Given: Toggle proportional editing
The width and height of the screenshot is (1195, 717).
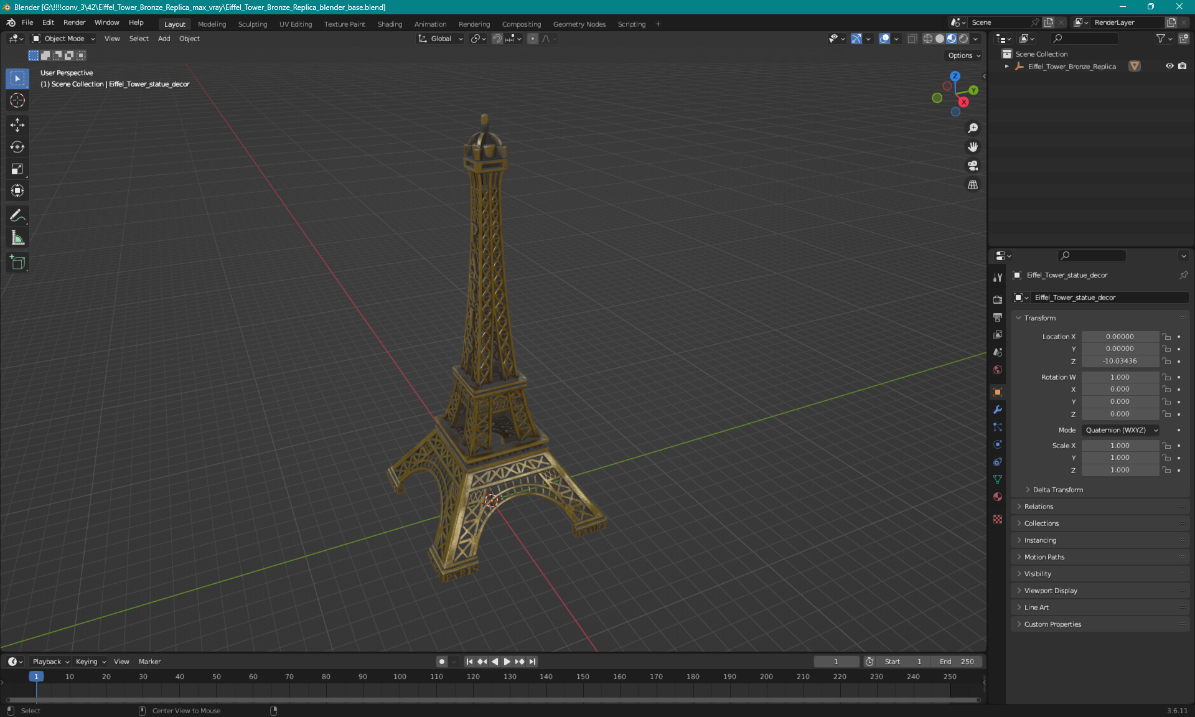Looking at the screenshot, I should [533, 39].
